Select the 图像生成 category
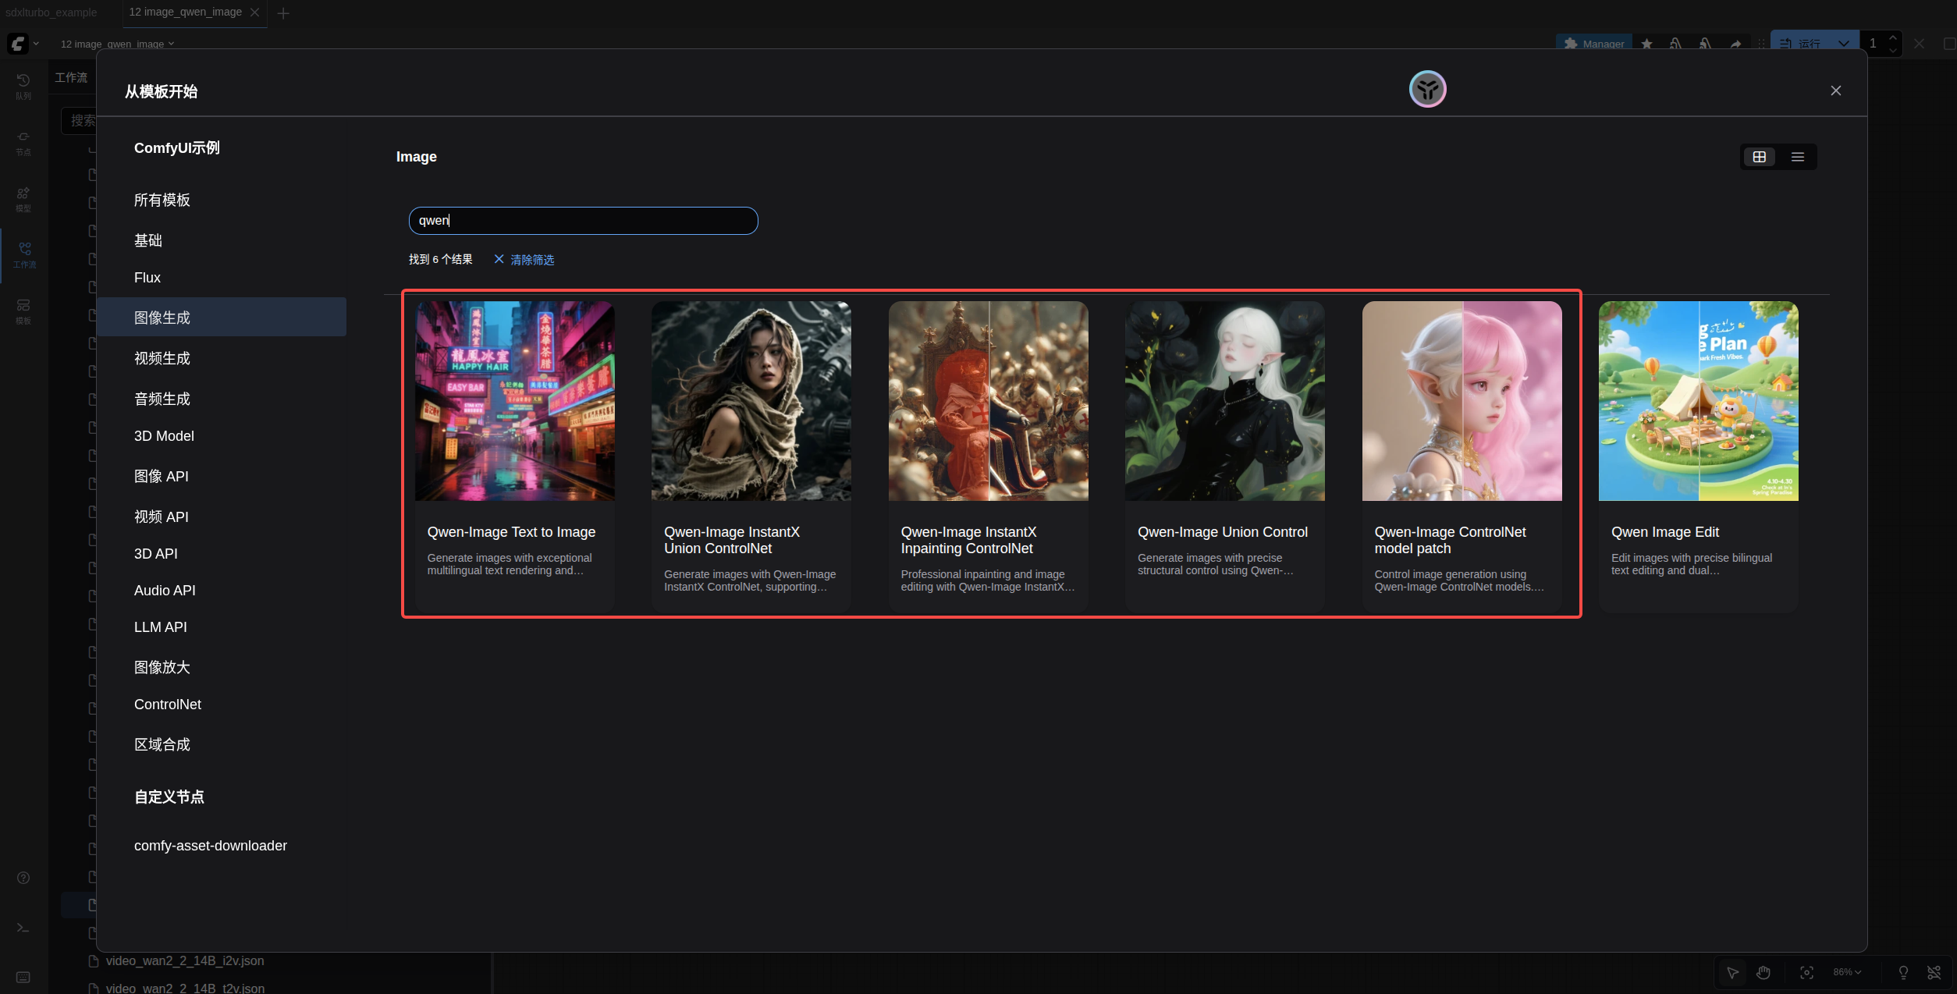 [222, 318]
